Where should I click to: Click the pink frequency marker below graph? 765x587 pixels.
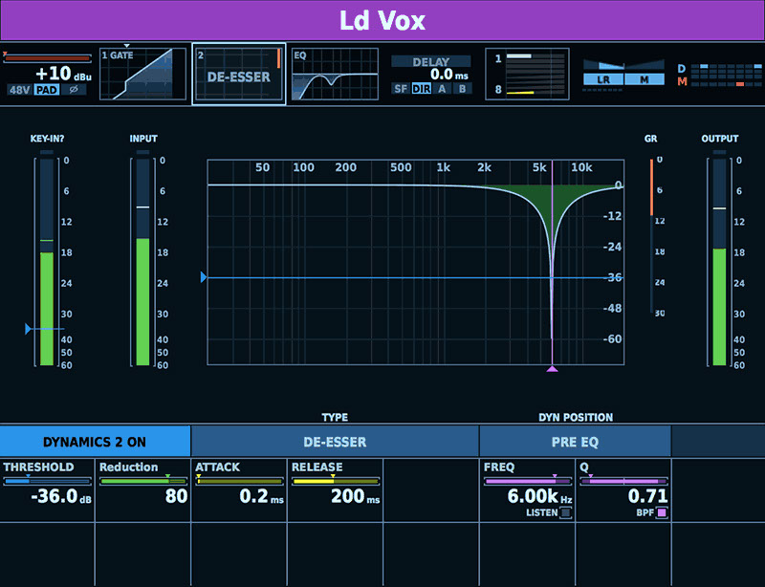(x=552, y=369)
